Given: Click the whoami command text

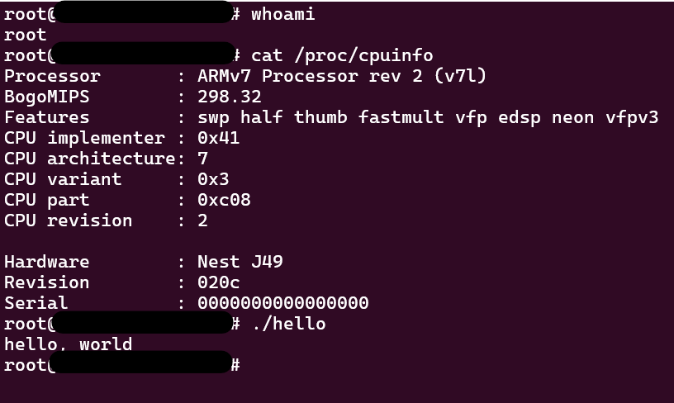Looking at the screenshot, I should [x=283, y=14].
